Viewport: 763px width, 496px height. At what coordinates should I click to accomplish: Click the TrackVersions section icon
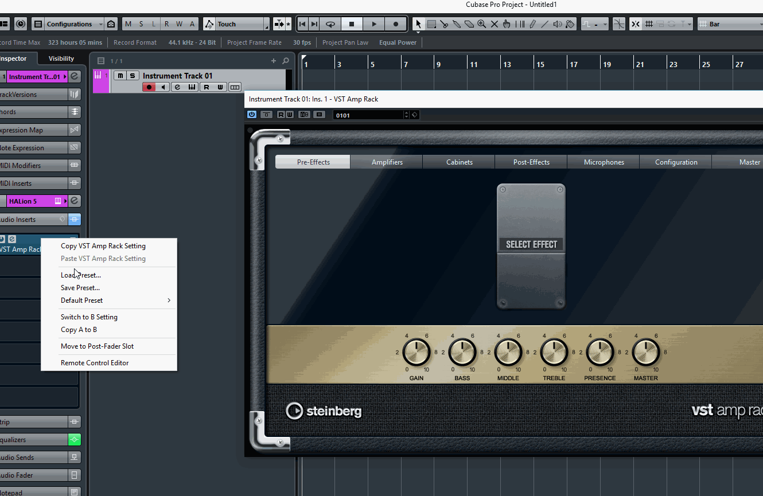74,95
